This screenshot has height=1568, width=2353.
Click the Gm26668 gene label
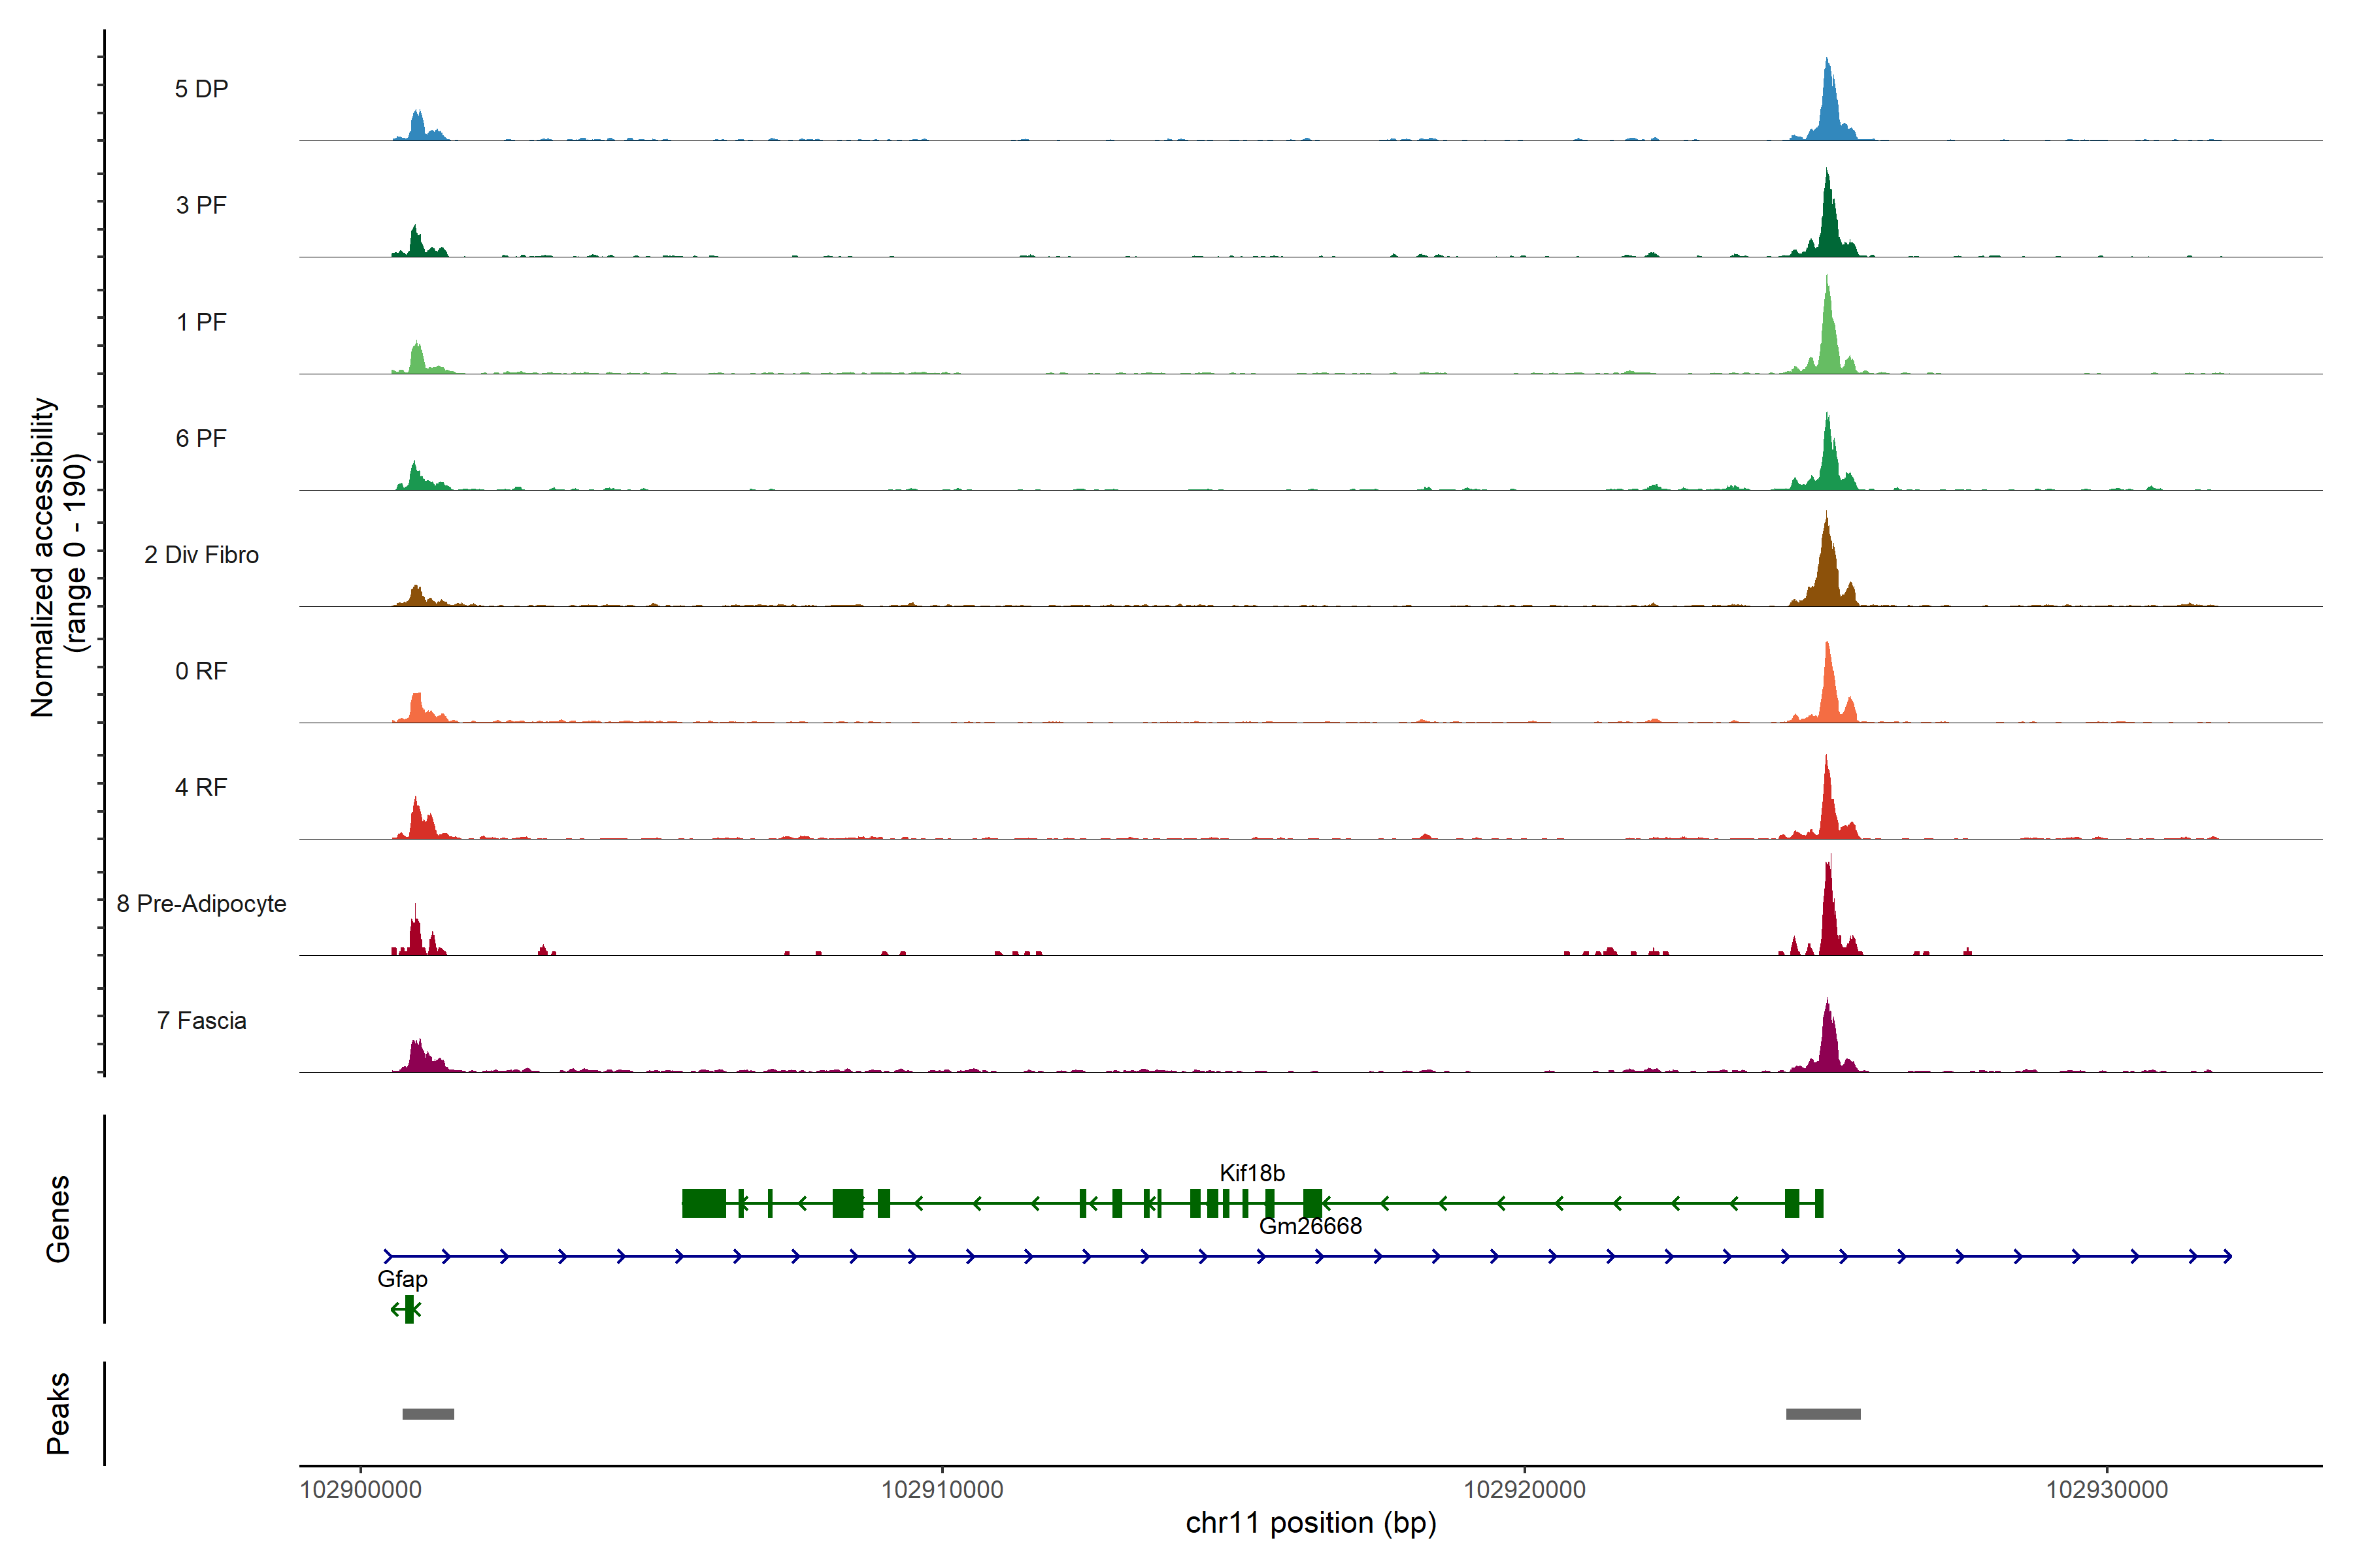[1310, 1226]
